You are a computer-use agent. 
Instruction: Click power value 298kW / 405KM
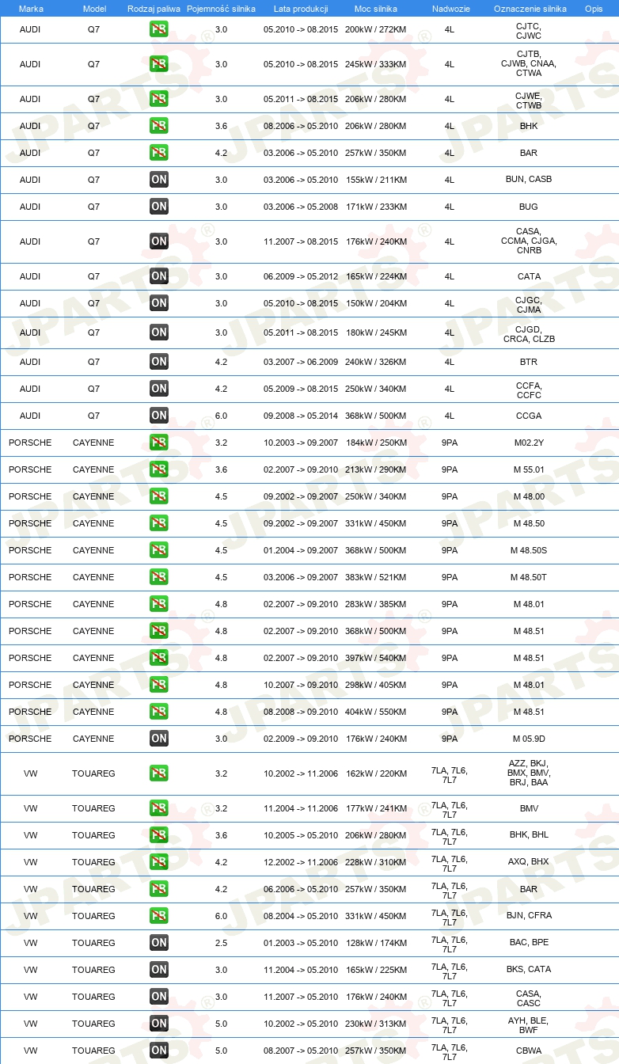click(376, 685)
